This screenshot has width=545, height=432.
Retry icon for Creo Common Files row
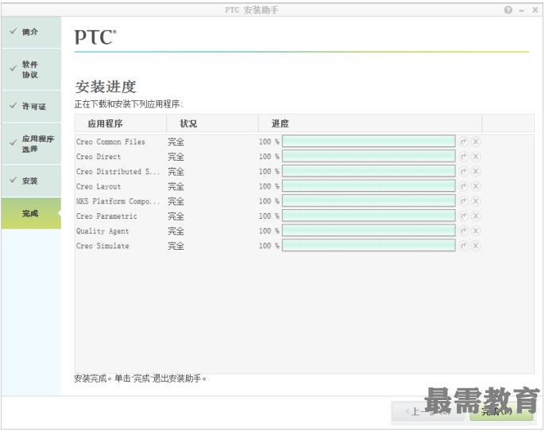coord(463,142)
